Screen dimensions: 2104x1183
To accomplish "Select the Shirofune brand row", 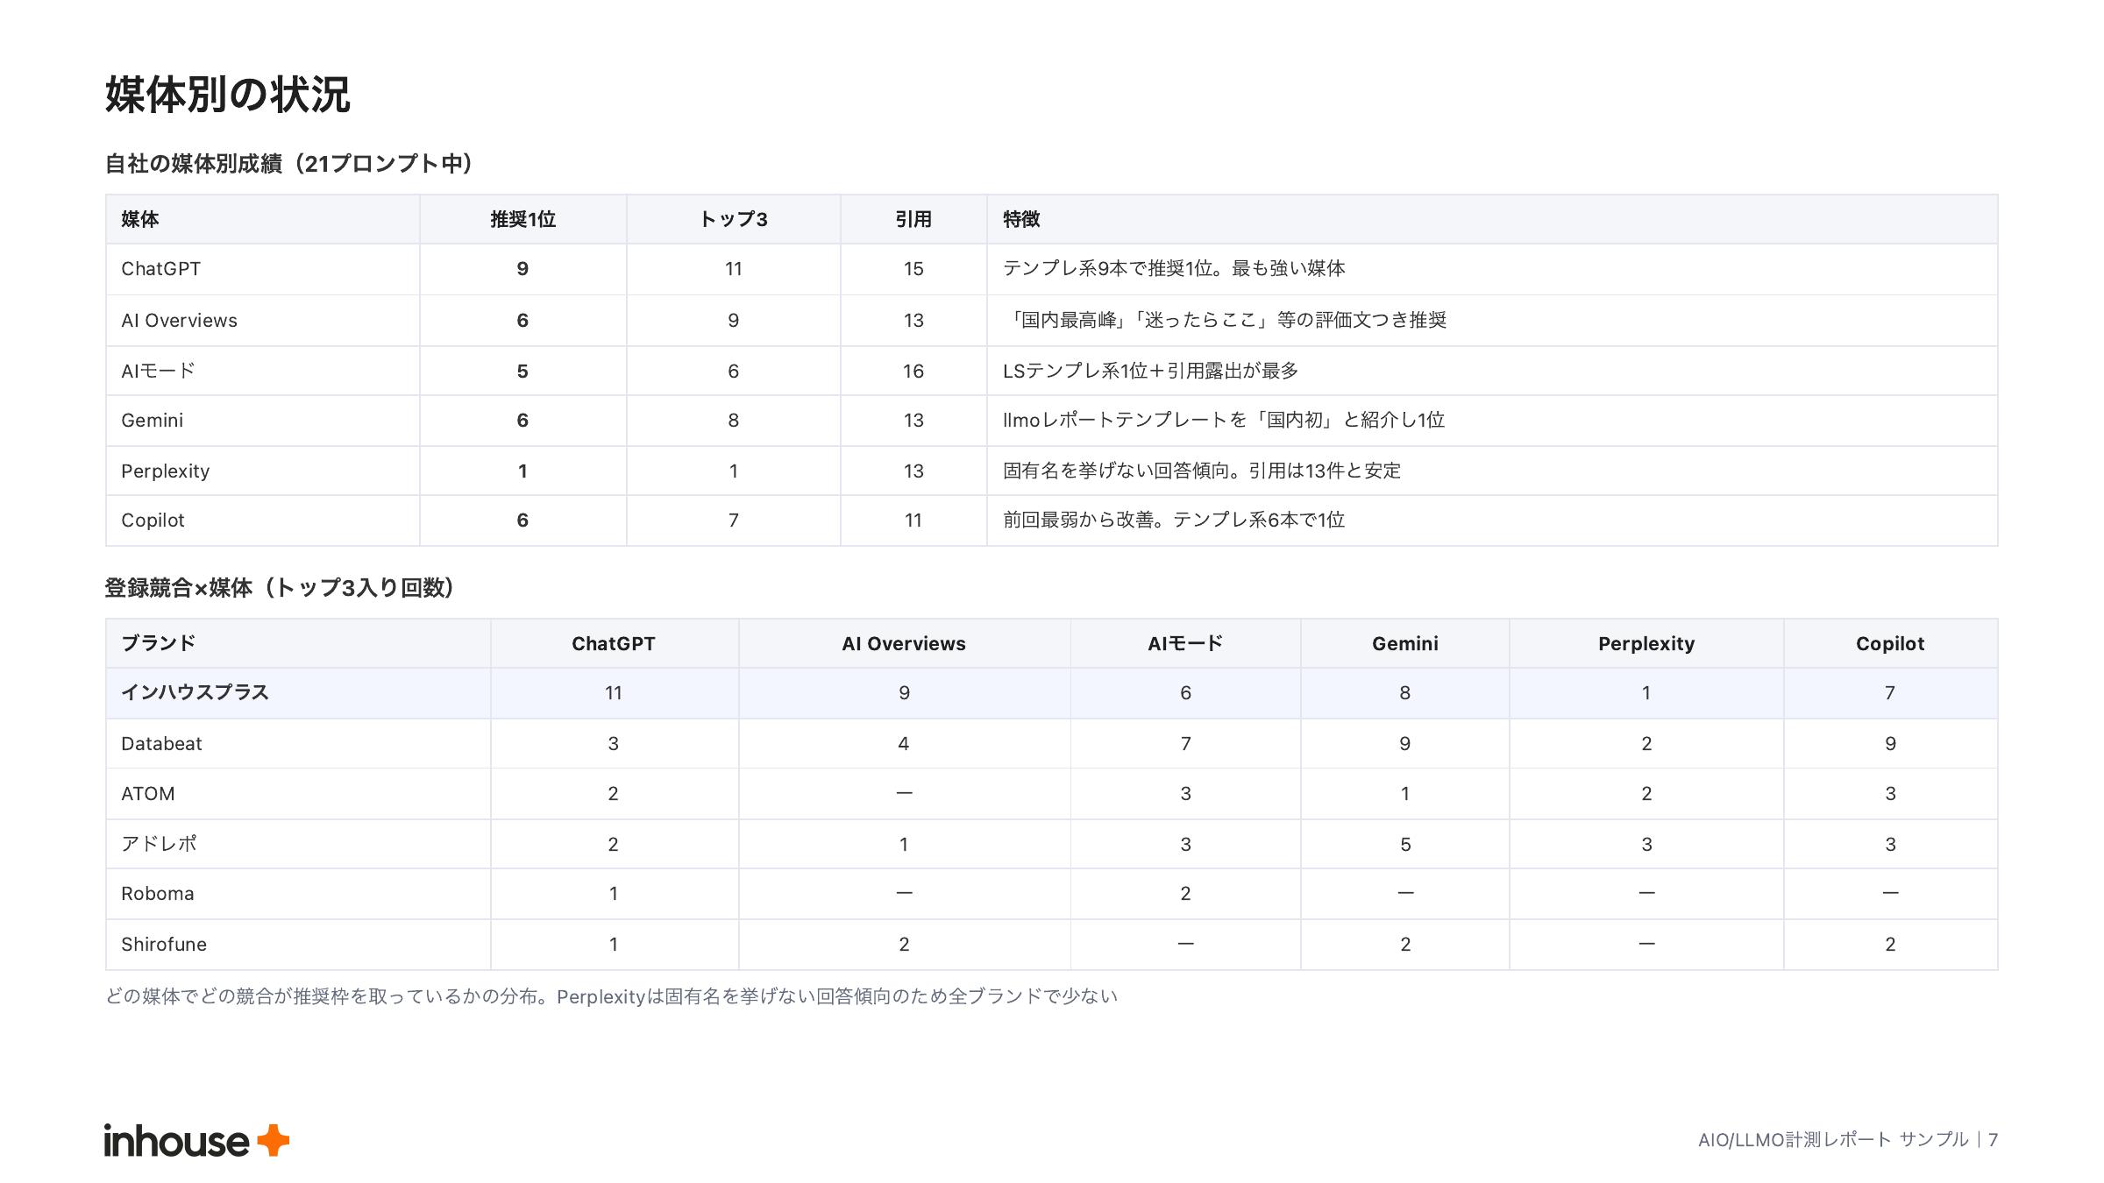I will click(1052, 945).
